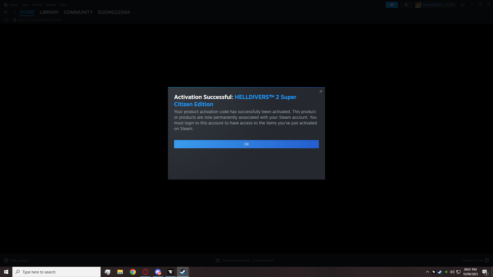Click Add a Game
This screenshot has width=493, height=277.
click(x=16, y=260)
